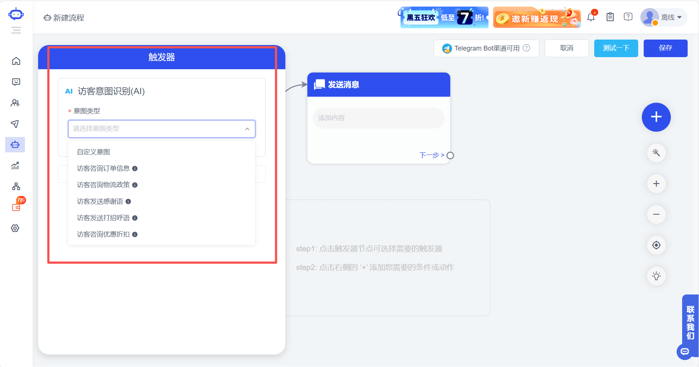Click the hamburger menu below the logo
Screen dimensions: 699x367
[16, 30]
